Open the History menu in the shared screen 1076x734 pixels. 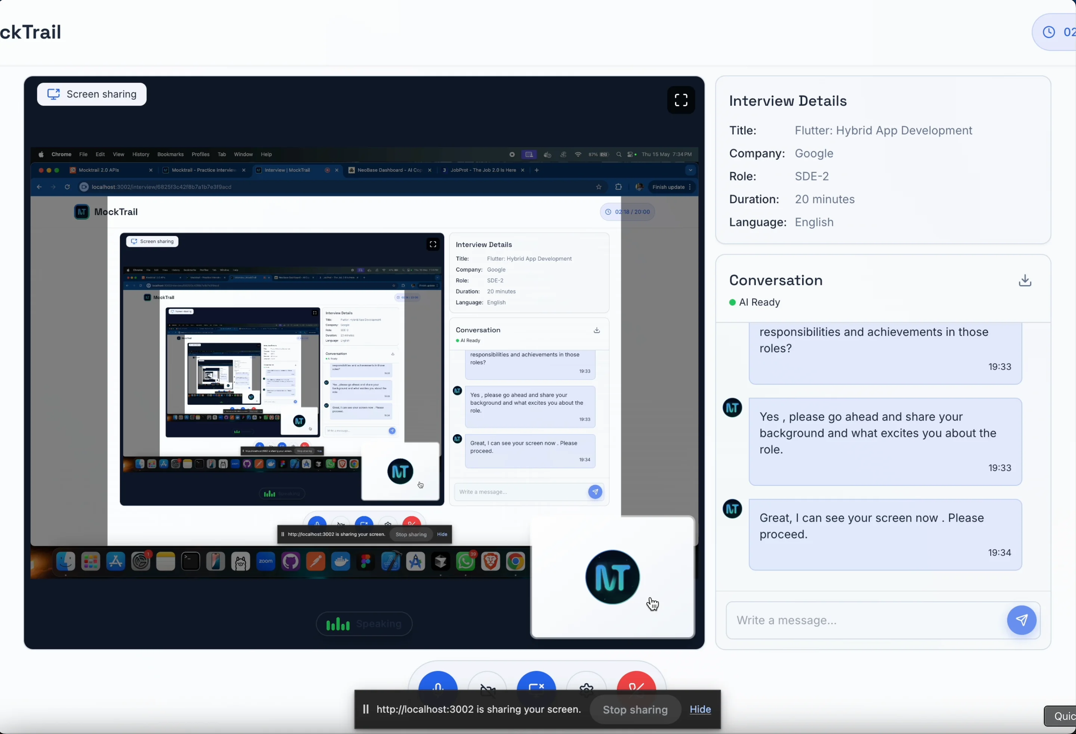click(x=141, y=155)
